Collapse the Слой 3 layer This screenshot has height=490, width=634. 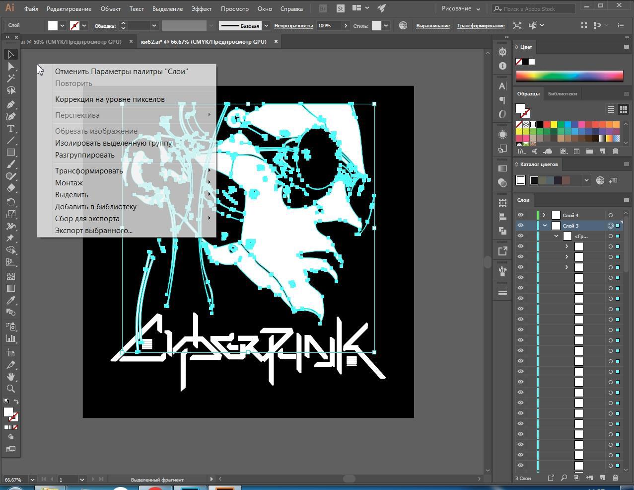tap(545, 226)
